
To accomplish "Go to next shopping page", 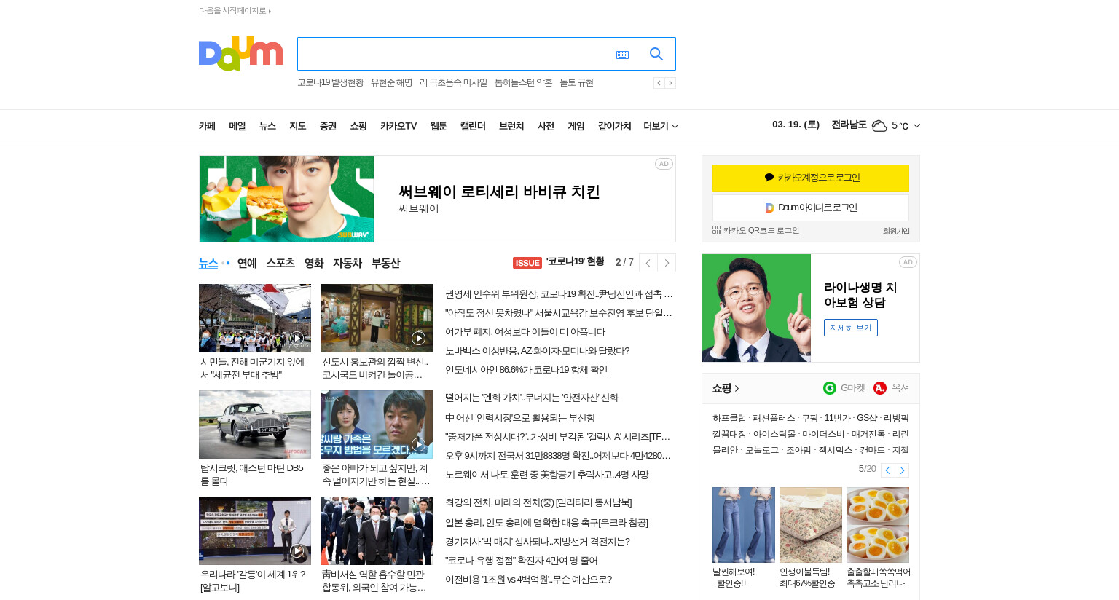I will pos(902,470).
